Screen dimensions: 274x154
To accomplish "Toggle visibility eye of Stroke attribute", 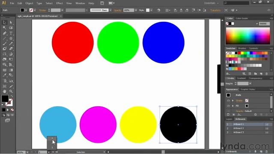I will [x=228, y=101].
